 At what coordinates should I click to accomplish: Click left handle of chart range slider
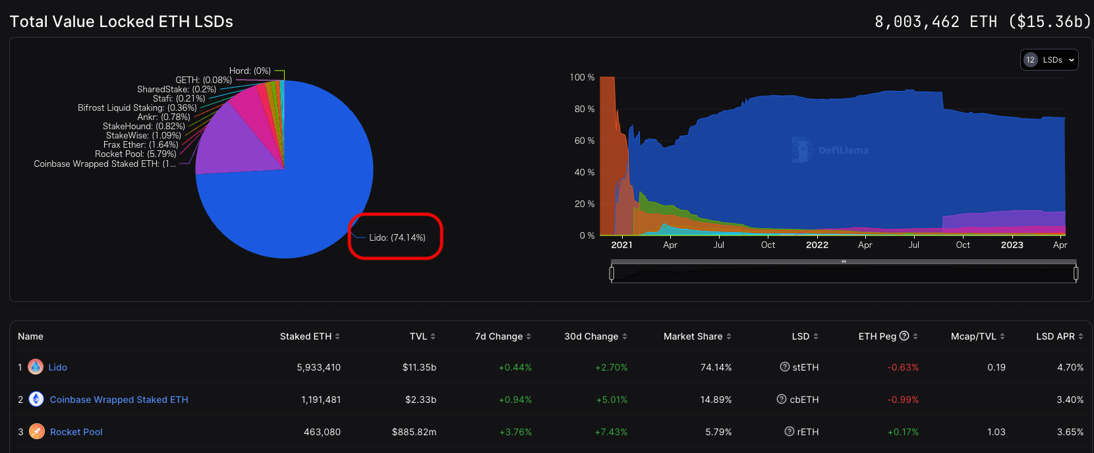(x=612, y=272)
